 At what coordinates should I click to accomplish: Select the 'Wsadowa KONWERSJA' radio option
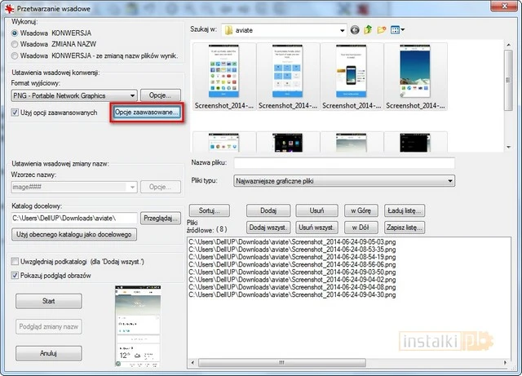pos(16,33)
